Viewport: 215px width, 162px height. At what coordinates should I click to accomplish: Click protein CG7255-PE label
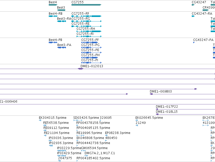click(x=90, y=50)
